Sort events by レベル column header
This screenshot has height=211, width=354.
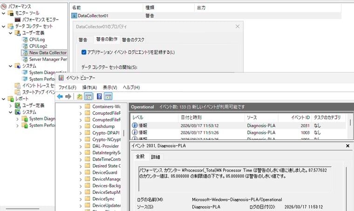[155, 117]
